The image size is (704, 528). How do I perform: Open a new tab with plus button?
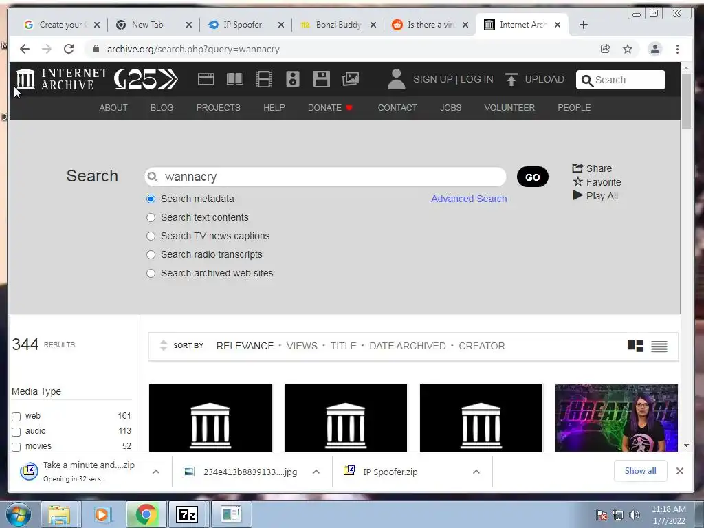(x=584, y=25)
